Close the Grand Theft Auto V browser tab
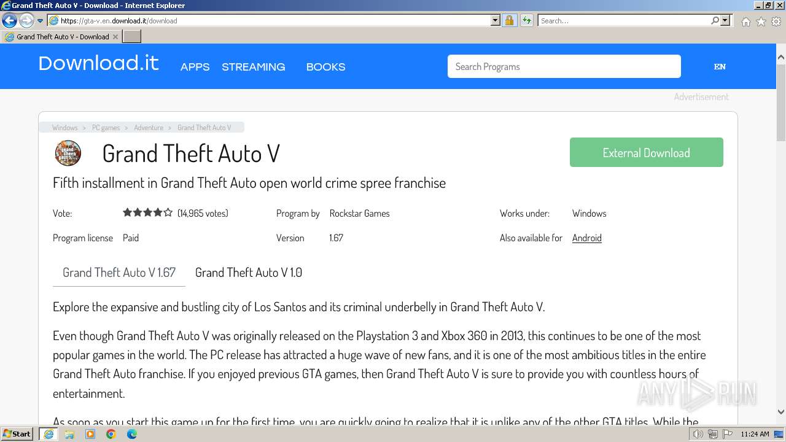Image resolution: width=786 pixels, height=442 pixels. point(115,37)
